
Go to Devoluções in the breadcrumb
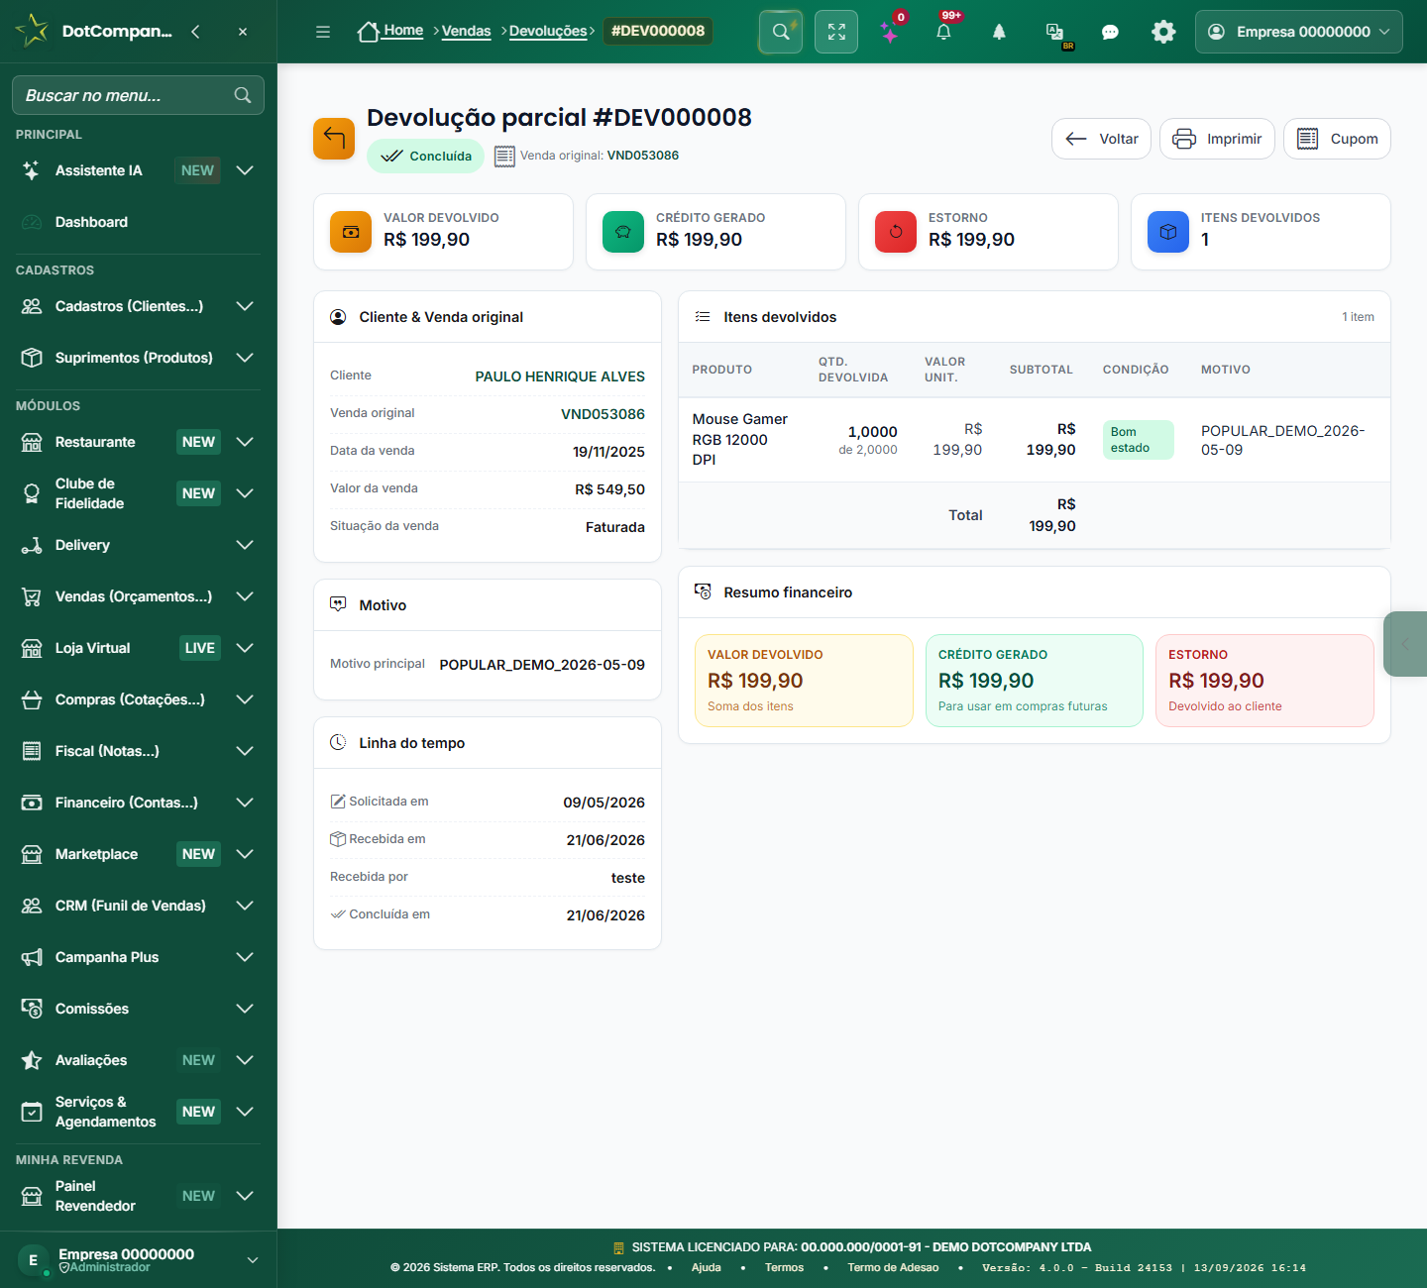point(548,31)
